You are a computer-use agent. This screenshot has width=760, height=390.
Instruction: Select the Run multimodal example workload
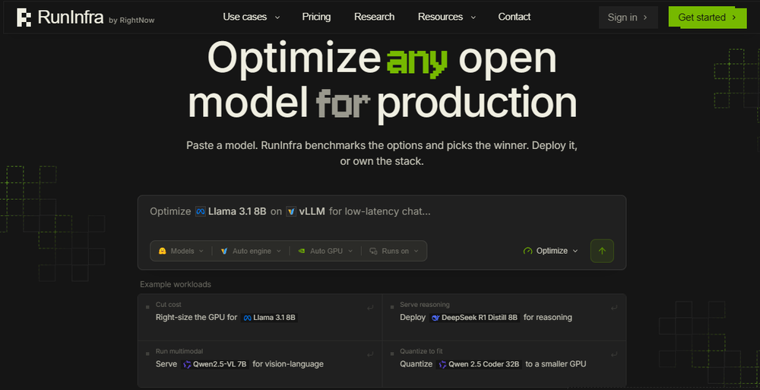click(260, 364)
